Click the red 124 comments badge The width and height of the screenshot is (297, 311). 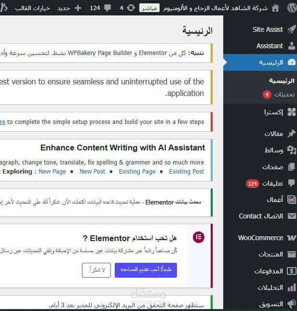252,184
